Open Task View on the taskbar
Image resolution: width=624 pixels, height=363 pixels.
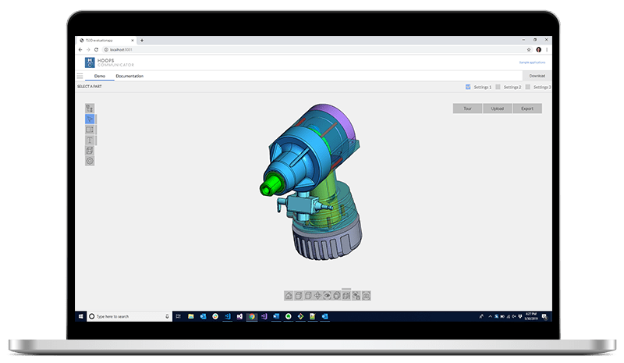coord(179,316)
